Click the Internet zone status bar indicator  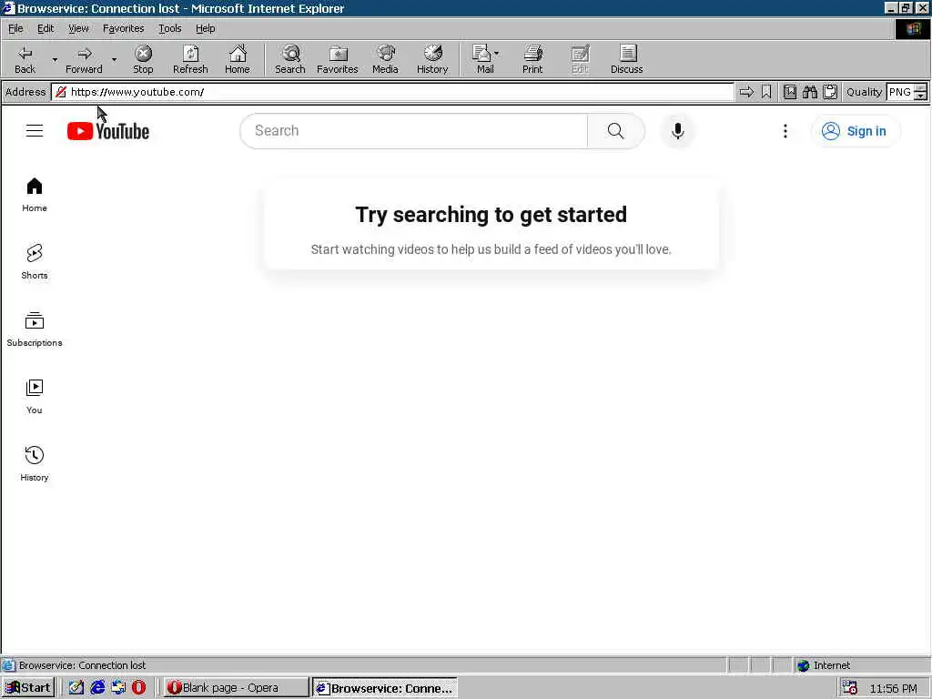coord(824,665)
